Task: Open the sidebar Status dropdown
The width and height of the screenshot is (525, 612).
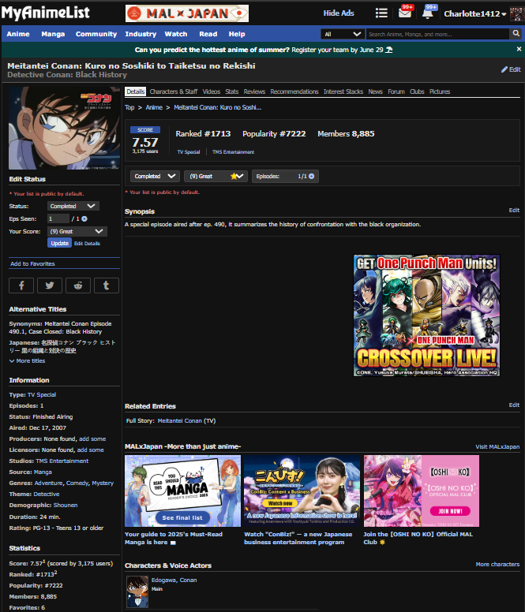Action: 73,206
